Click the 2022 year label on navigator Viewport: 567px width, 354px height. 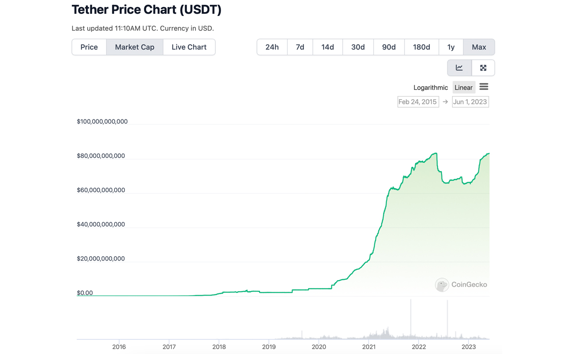click(x=419, y=347)
